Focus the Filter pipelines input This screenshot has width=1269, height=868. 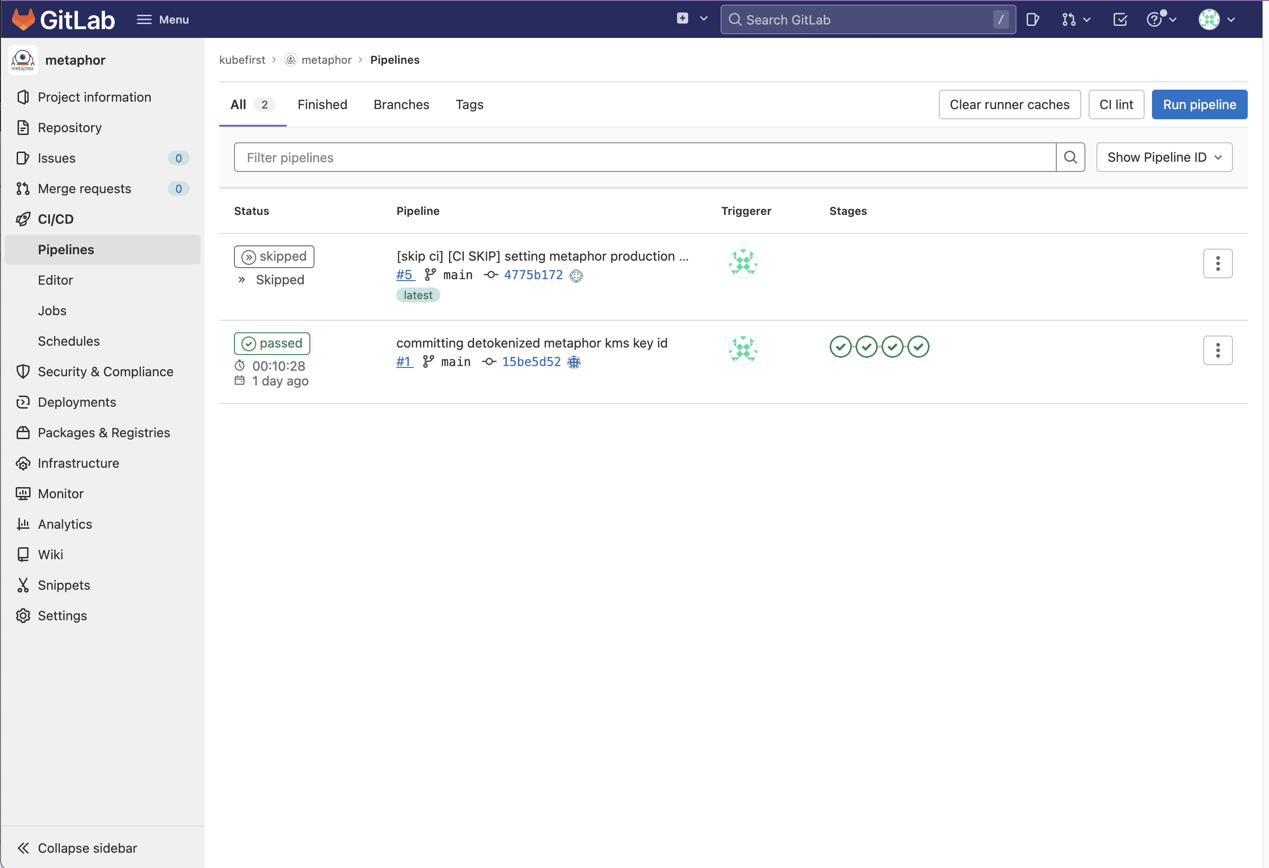(645, 158)
